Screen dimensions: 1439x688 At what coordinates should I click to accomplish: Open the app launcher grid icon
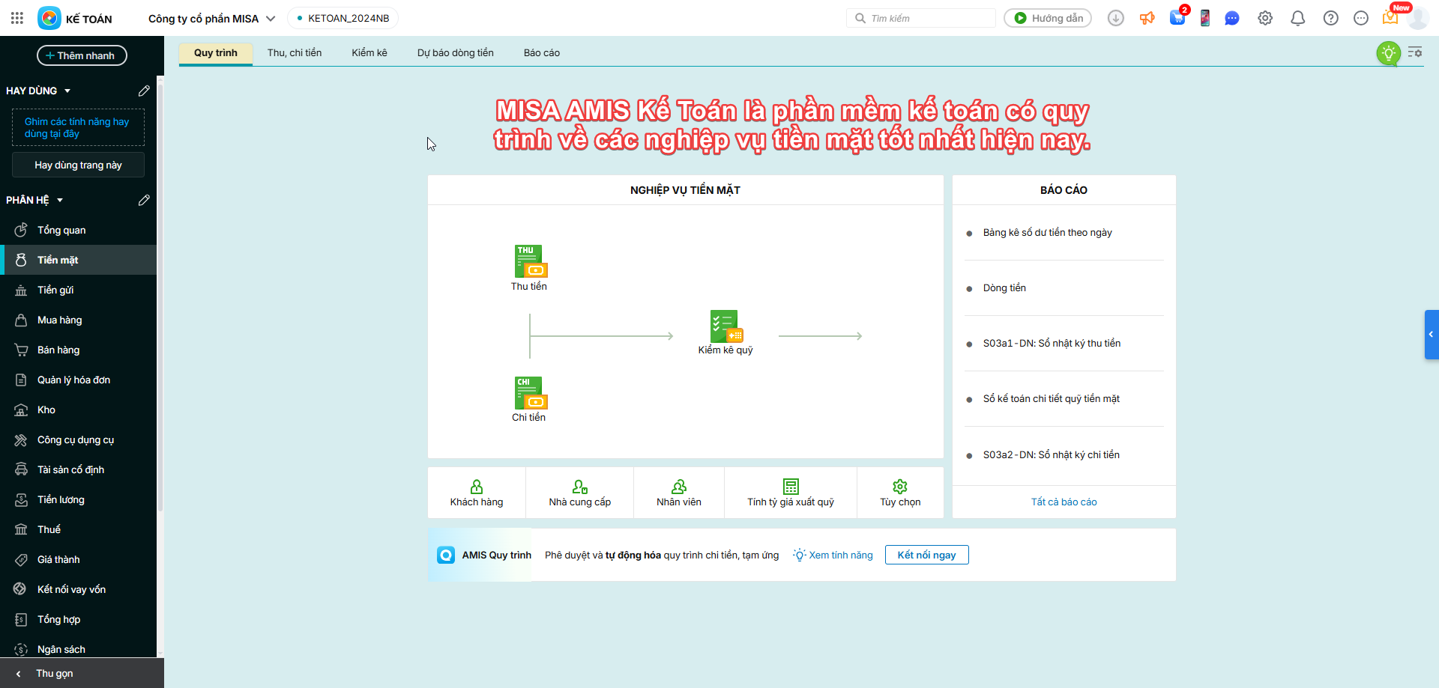click(x=17, y=18)
